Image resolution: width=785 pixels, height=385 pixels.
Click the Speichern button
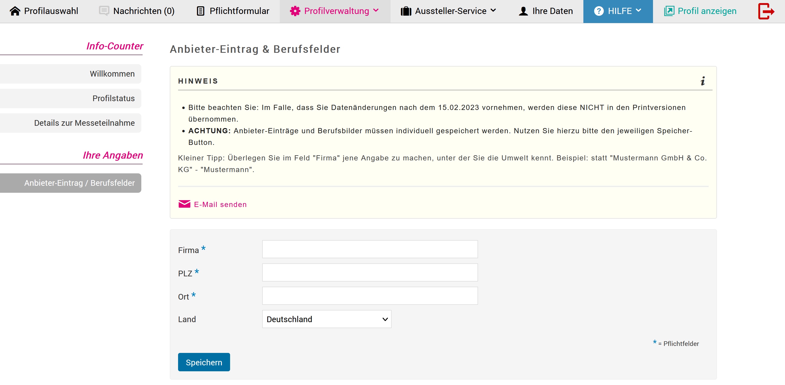(204, 362)
